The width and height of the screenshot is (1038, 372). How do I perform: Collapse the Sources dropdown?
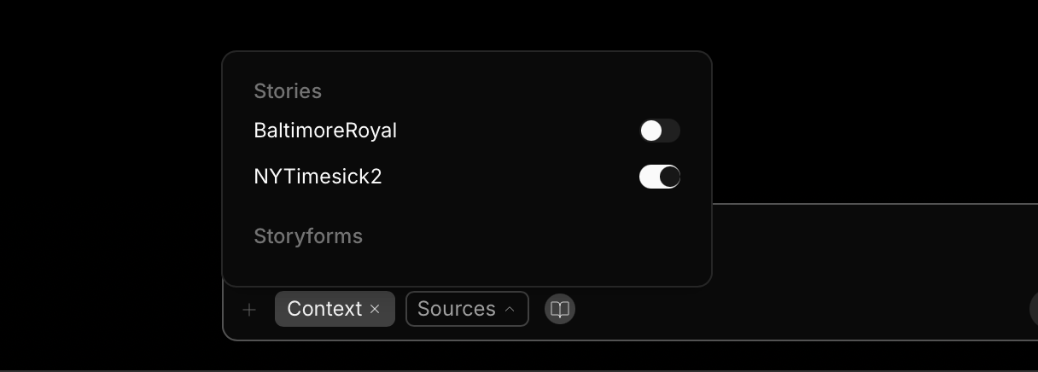pyautogui.click(x=467, y=309)
